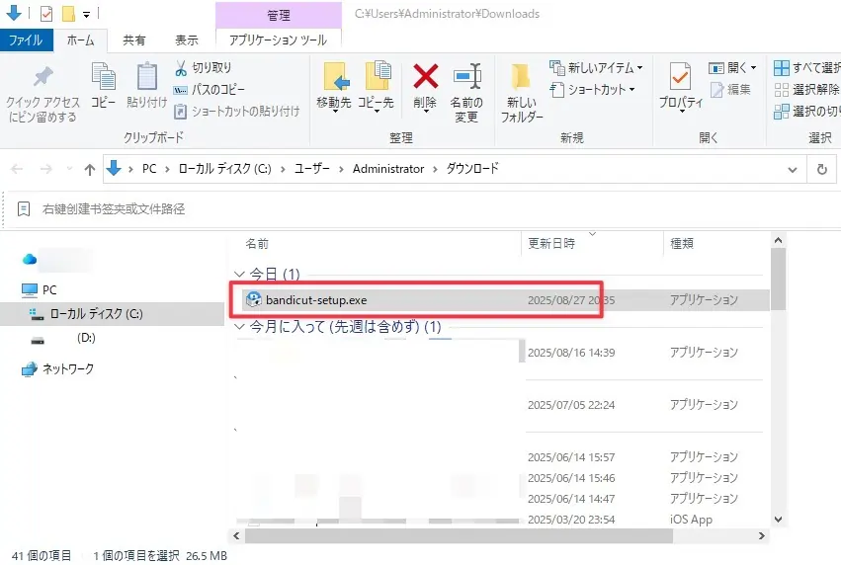
Task: Expand breadcrumb arrow after PC
Action: coord(167,169)
